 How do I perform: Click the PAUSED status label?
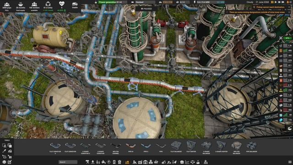click(146, 9)
